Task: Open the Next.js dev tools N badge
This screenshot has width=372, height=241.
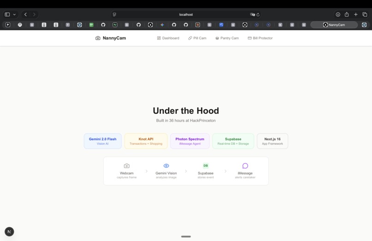Action: [9, 231]
